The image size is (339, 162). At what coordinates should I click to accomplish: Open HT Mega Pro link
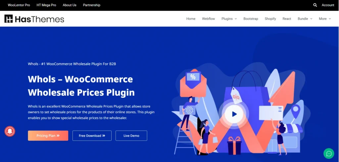point(46,5)
